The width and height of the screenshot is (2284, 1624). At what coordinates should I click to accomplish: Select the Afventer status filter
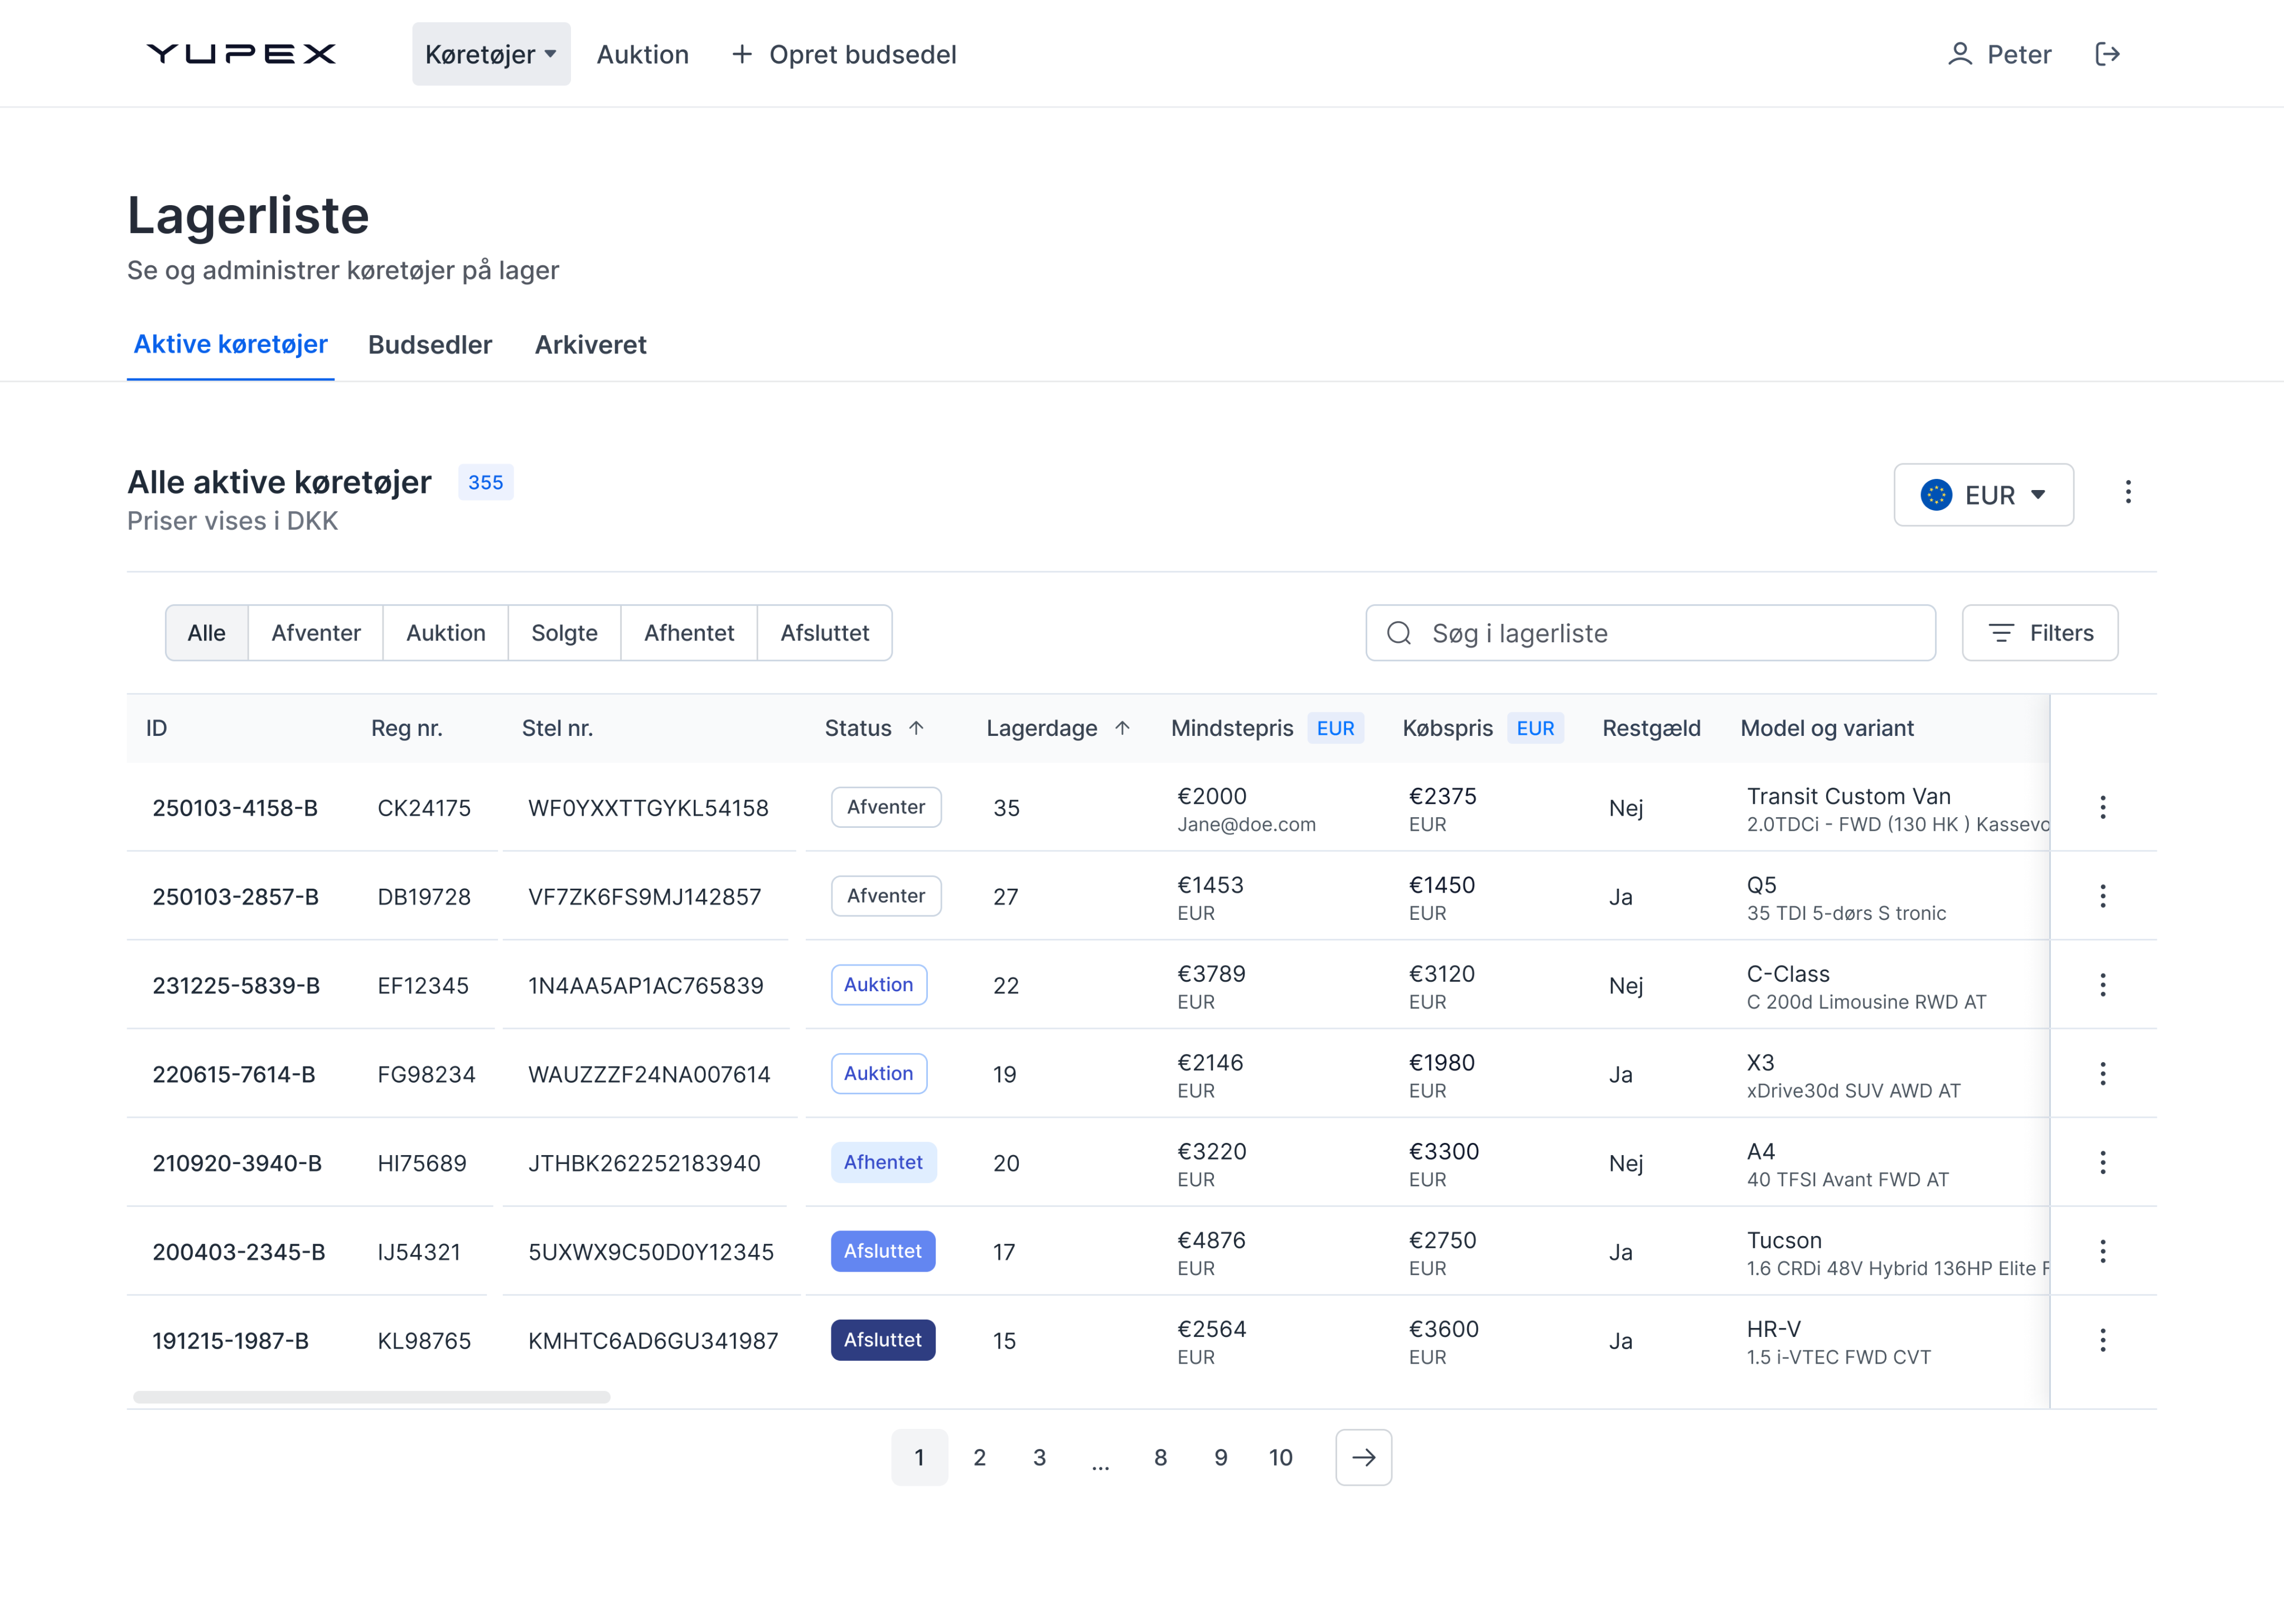pyautogui.click(x=315, y=633)
